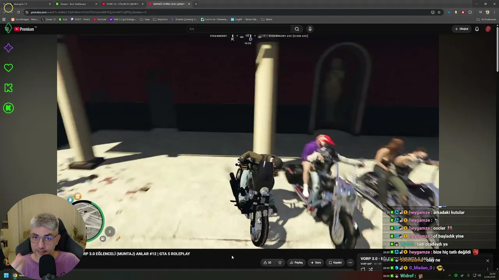Open the Vorp bookmarks folder
This screenshot has height=280, width=499.
tap(145, 19)
